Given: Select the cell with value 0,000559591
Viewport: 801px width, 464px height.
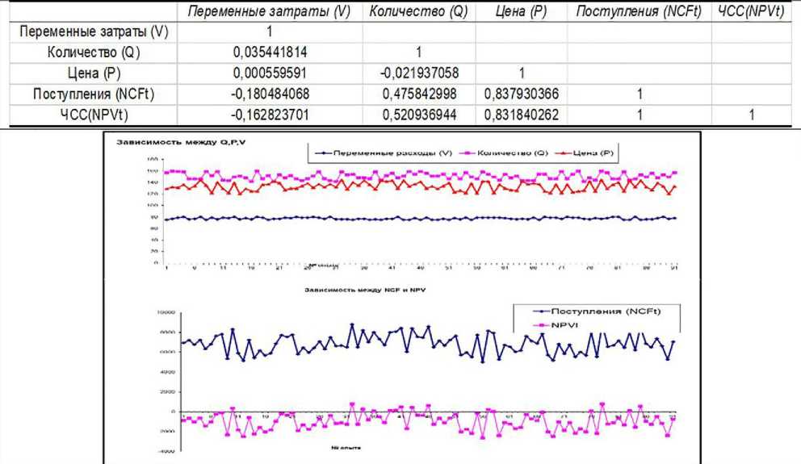Looking at the screenshot, I should point(270,73).
